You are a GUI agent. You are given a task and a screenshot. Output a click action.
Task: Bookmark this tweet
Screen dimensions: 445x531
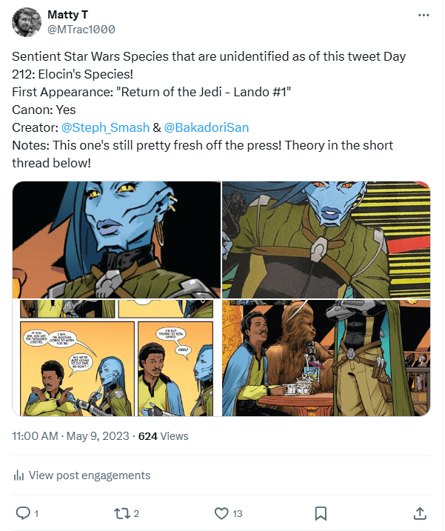pyautogui.click(x=321, y=512)
